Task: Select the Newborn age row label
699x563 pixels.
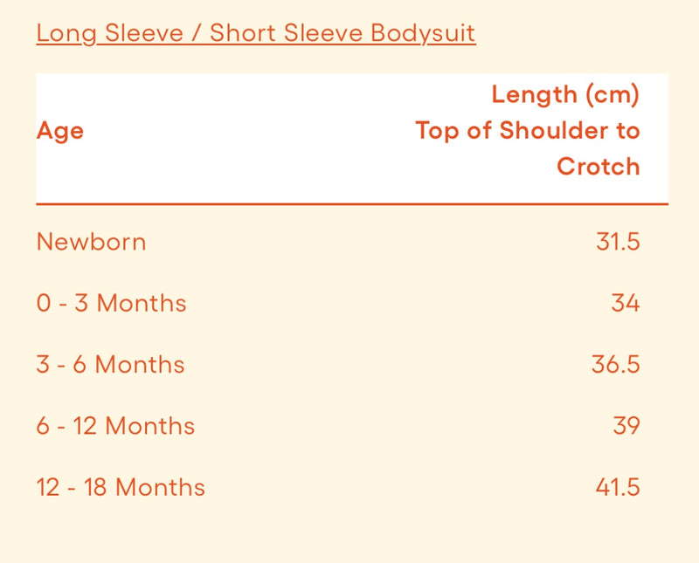Action: click(x=91, y=242)
